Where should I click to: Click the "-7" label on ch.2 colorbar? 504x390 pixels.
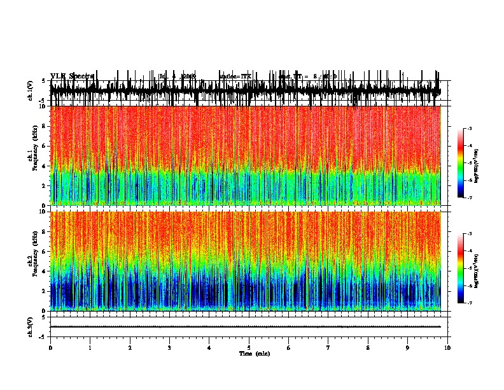click(470, 303)
